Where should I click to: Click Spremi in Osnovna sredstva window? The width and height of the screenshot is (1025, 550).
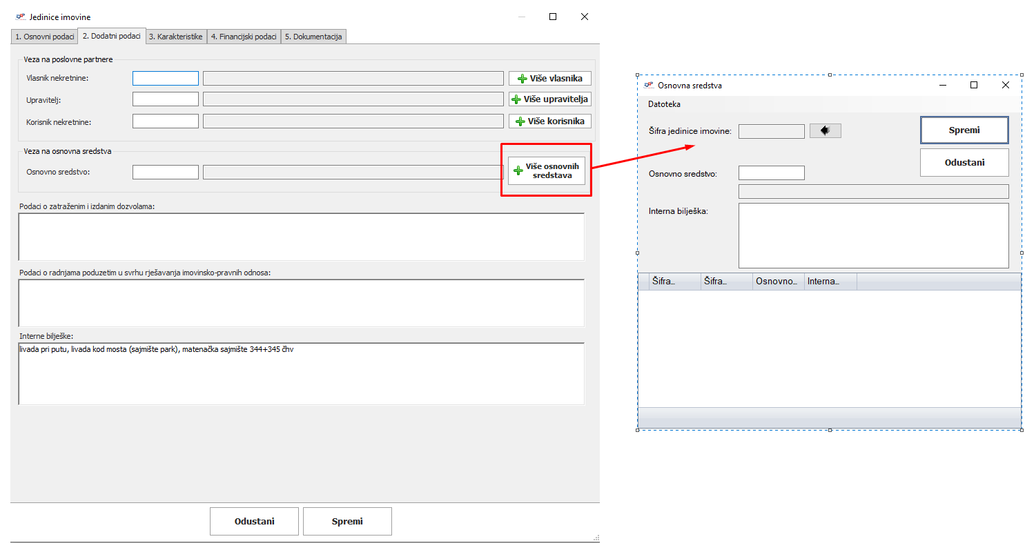tap(964, 130)
